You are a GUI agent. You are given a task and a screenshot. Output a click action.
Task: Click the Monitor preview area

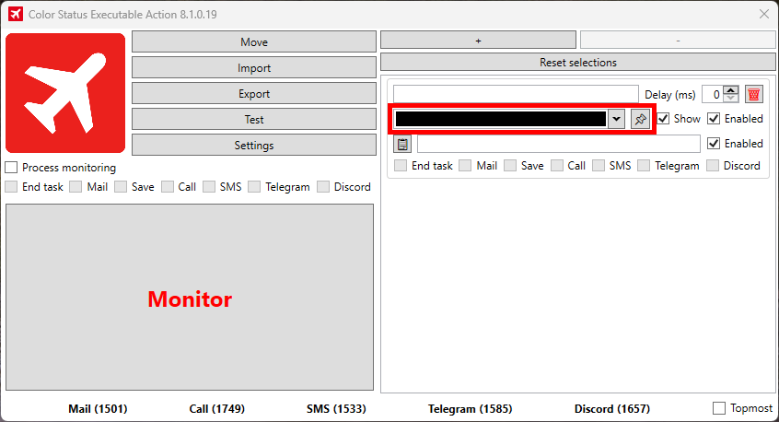pyautogui.click(x=190, y=298)
